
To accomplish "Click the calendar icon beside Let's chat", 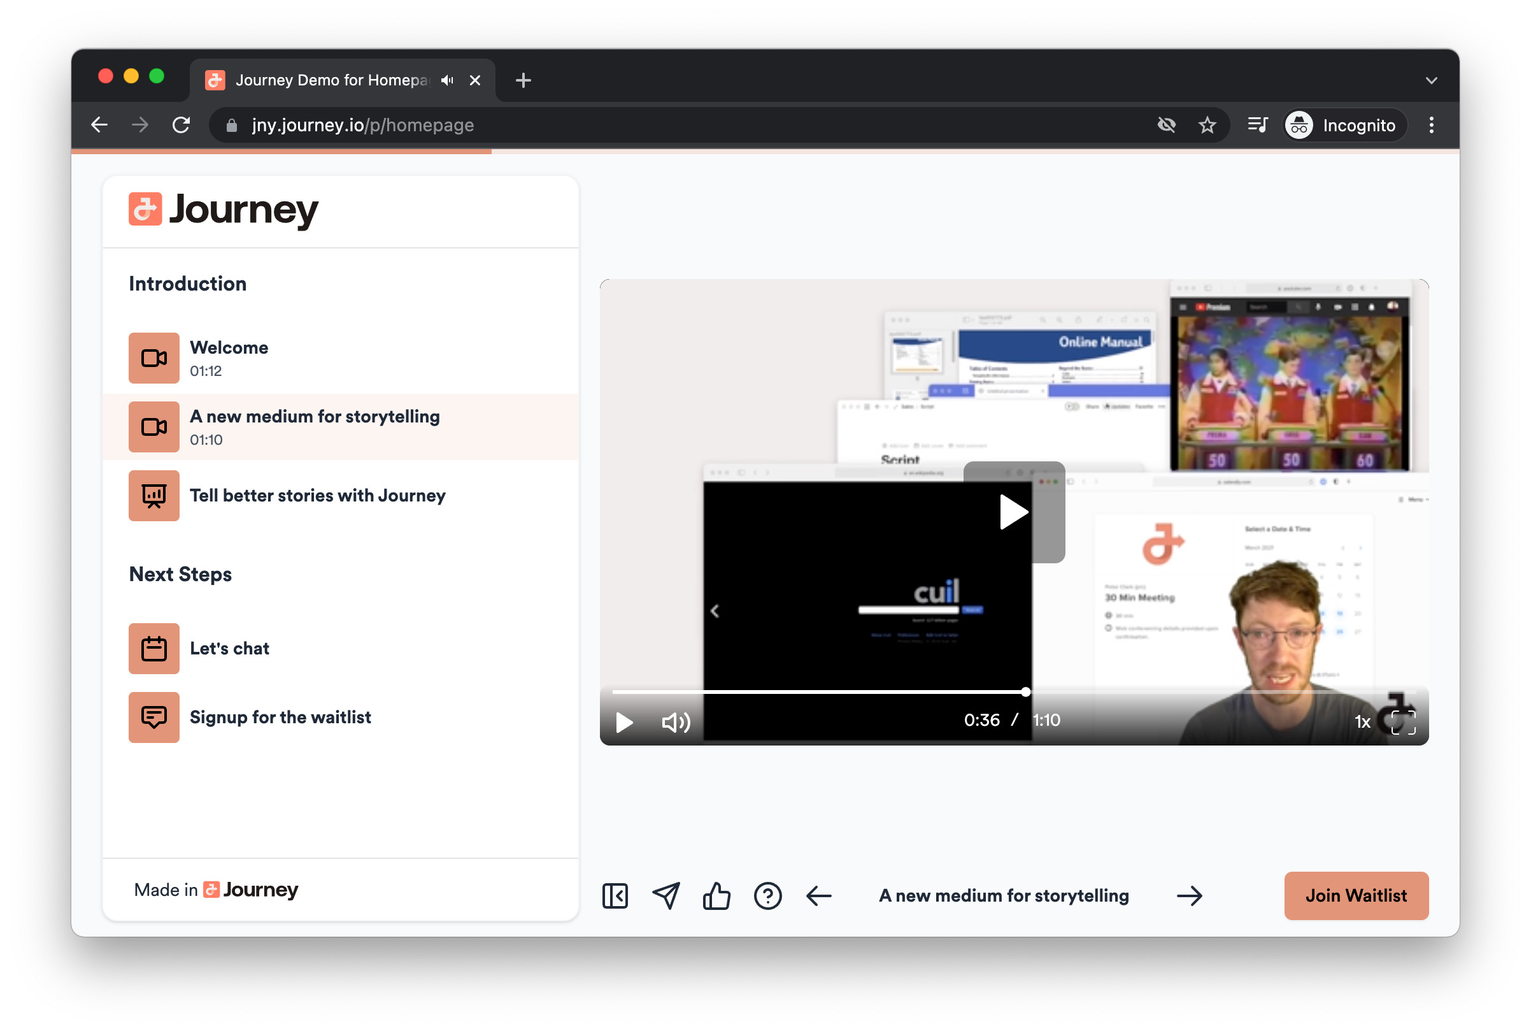I will tap(153, 649).
